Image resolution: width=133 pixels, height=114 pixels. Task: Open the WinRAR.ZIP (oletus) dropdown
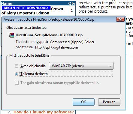point(81,66)
